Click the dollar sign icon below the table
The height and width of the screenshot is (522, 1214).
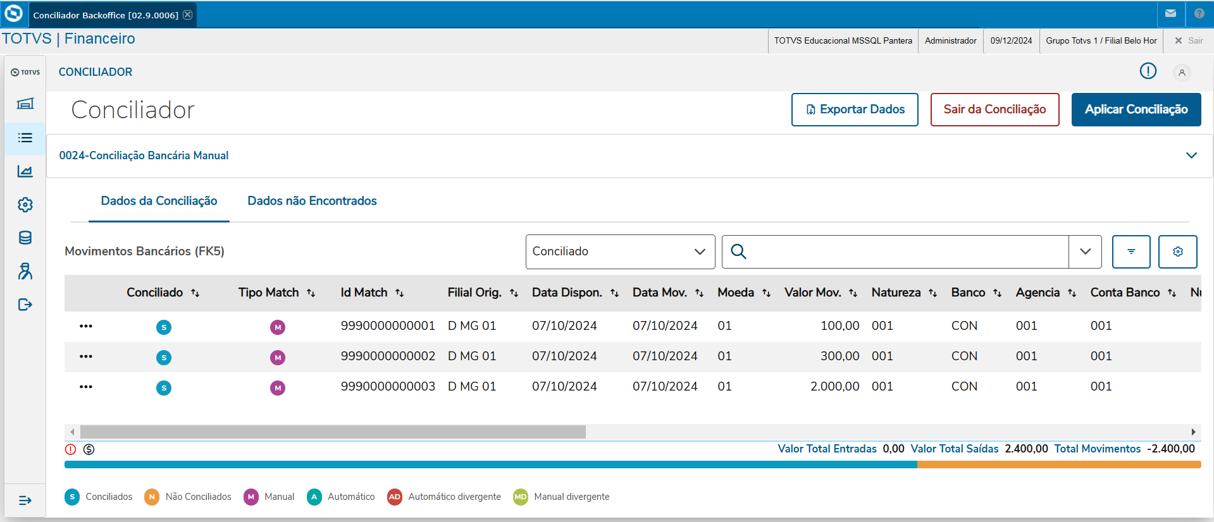(89, 449)
